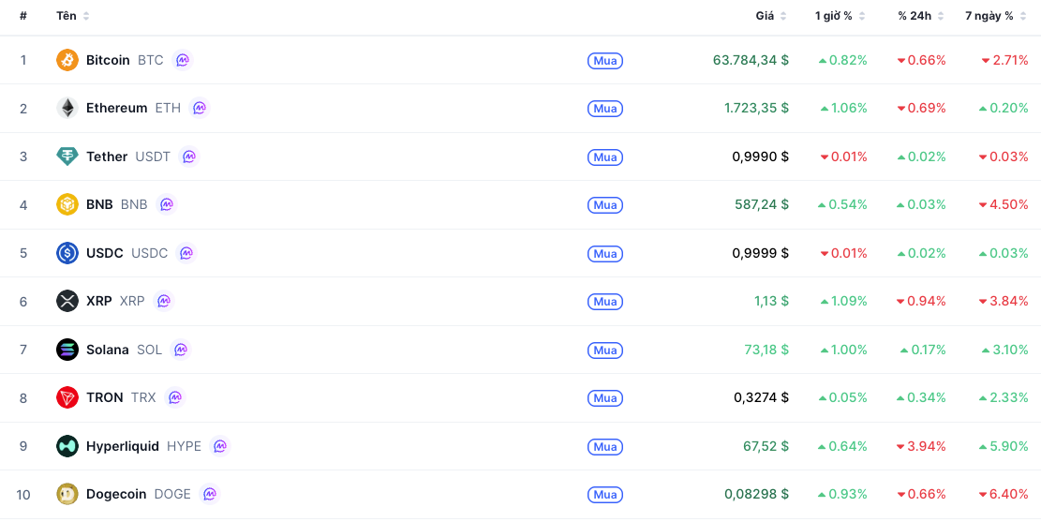This screenshot has height=522, width=1041.
Task: Sort table by % 24h column
Action: tap(921, 16)
